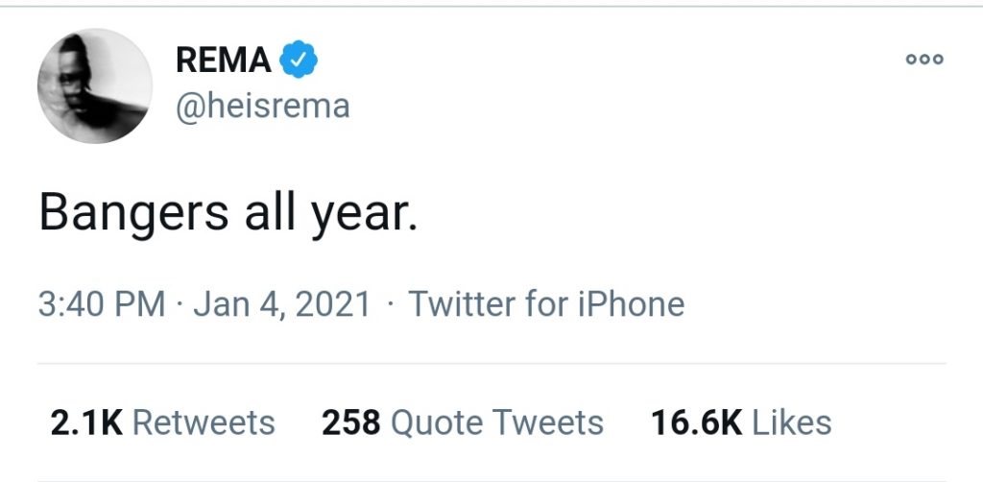Viewport: 983px width, 482px height.
Task: Open the Twitter for iPhone source link
Action: coord(546,304)
